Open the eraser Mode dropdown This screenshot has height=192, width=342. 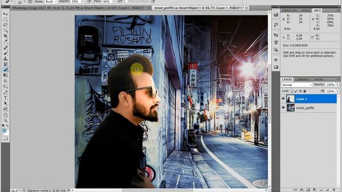51,2
